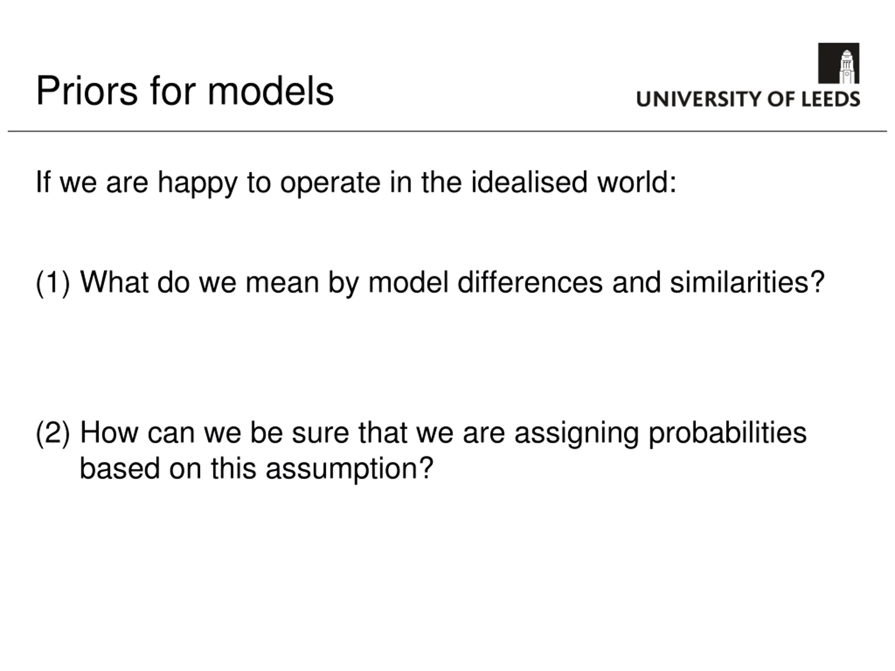Select the question What do we mean by
The height and width of the screenshot is (671, 895).
[452, 283]
